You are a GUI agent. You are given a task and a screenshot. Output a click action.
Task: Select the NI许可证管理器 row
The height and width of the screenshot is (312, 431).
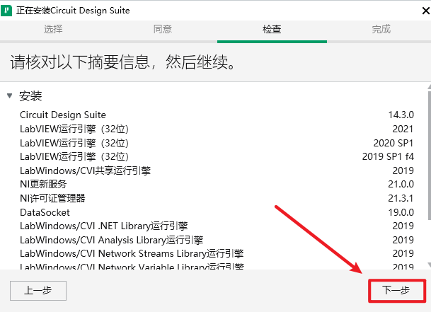tap(217, 198)
